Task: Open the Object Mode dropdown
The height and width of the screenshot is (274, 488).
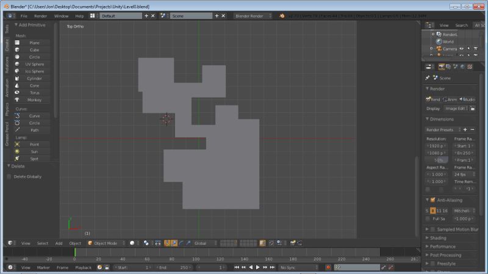Action: pyautogui.click(x=106, y=243)
